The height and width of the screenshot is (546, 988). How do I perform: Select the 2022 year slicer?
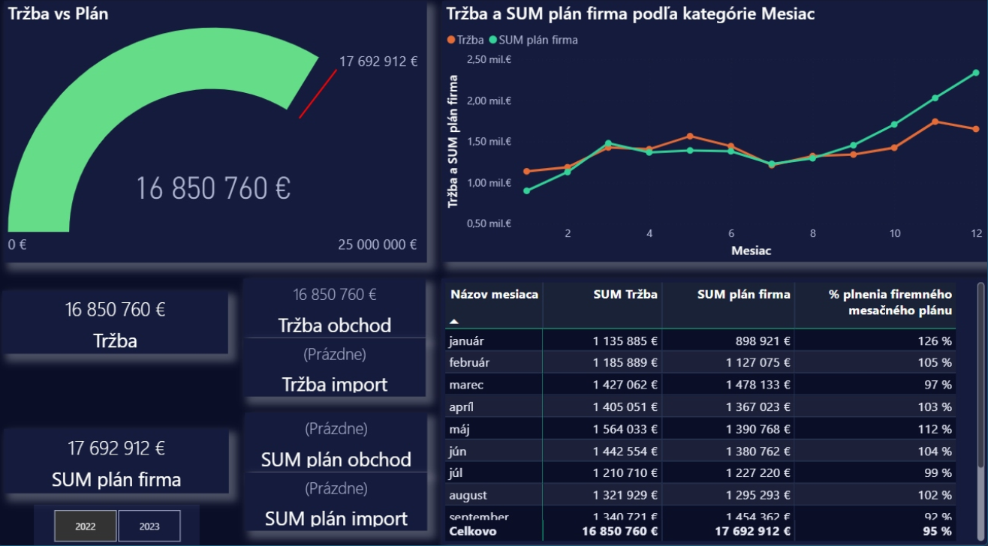pos(86,526)
